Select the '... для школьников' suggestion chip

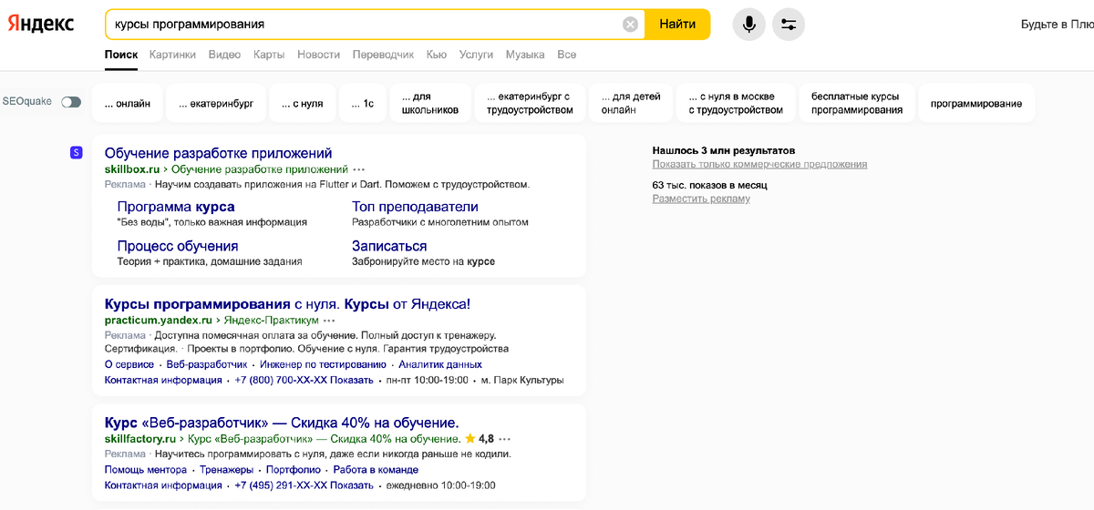[x=430, y=103]
